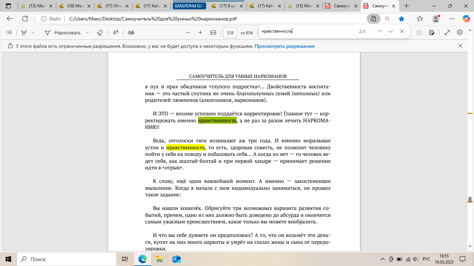Zoom out with the minus button
Image resolution: width=474 pixels, height=266 pixels.
tap(188, 33)
